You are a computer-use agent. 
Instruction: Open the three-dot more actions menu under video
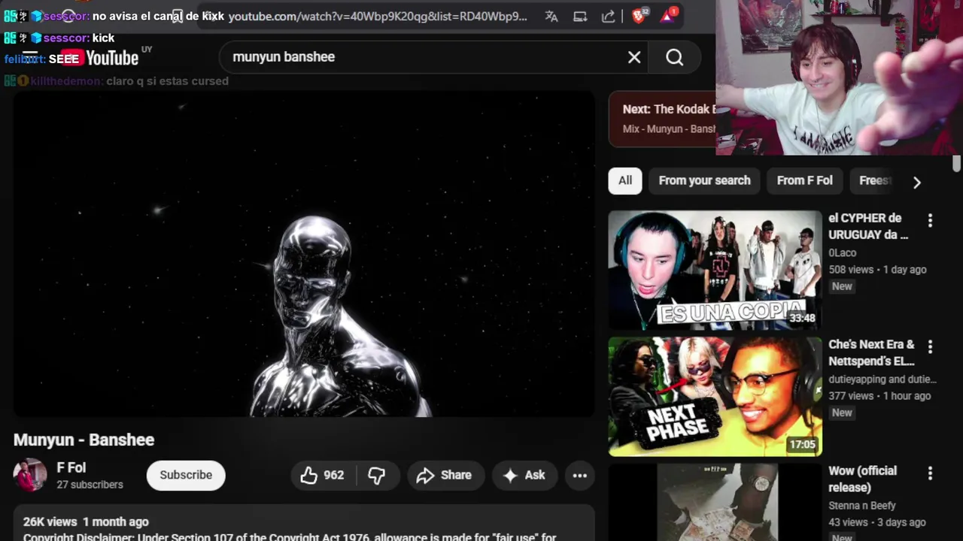(580, 475)
